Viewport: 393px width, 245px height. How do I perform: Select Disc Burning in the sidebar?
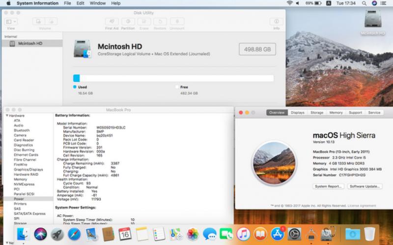pos(24,150)
